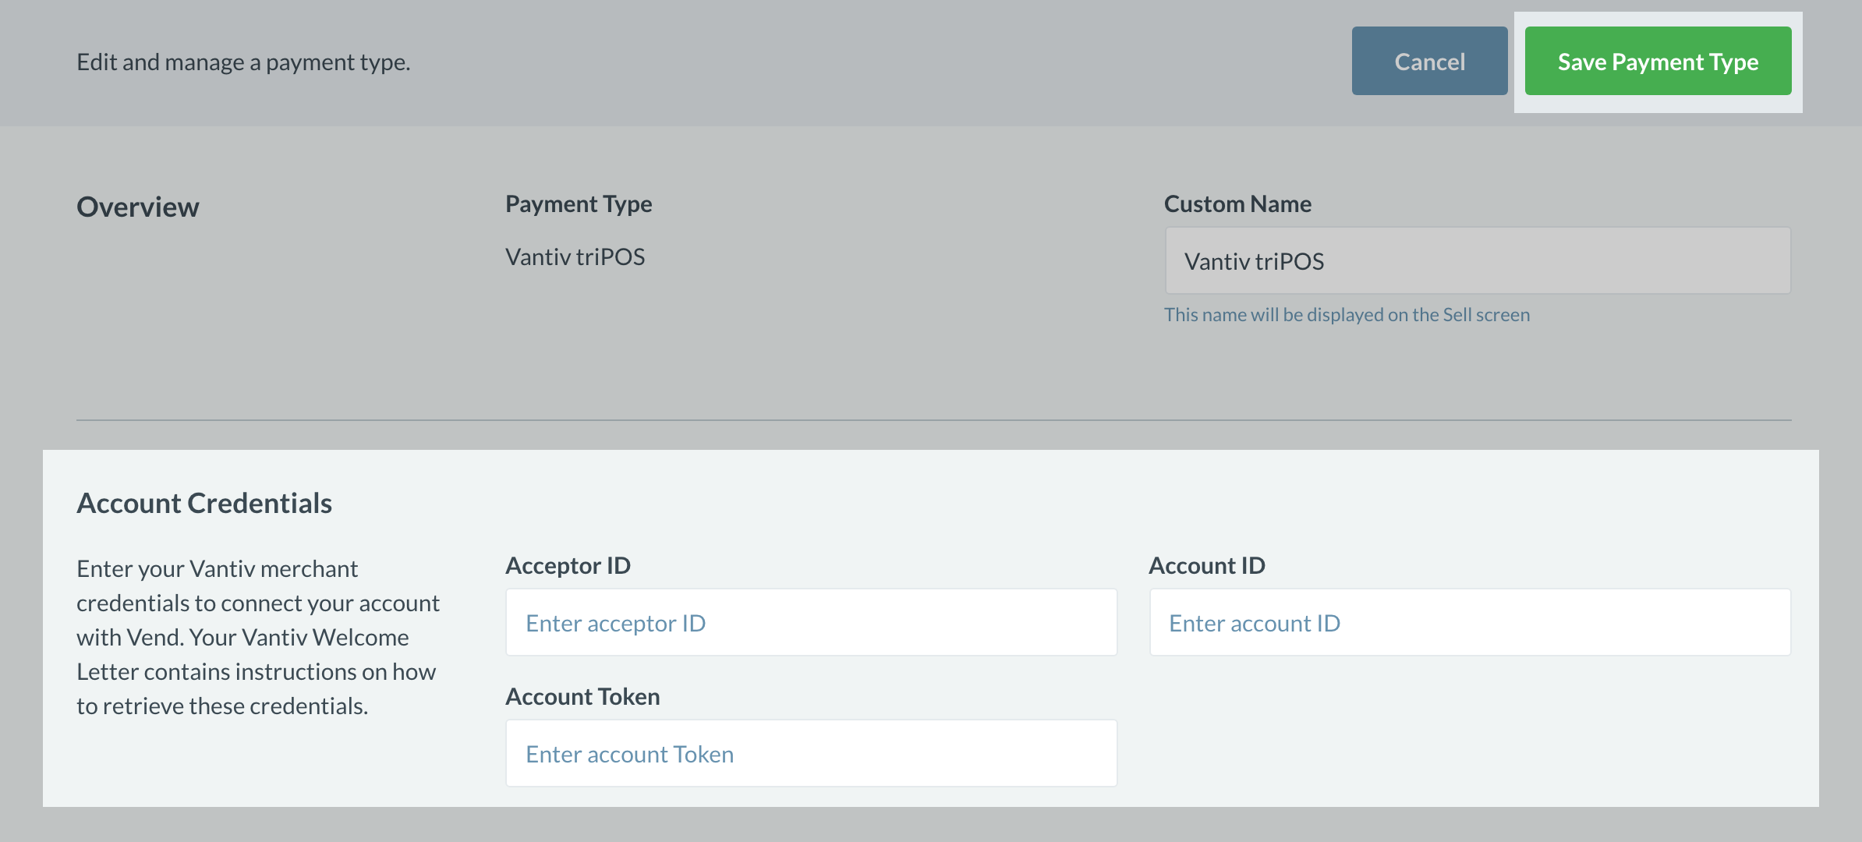Focus the Account Token input box
1862x842 pixels.
click(811, 754)
